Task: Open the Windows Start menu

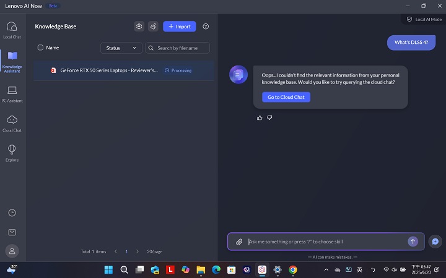Action: click(x=108, y=270)
